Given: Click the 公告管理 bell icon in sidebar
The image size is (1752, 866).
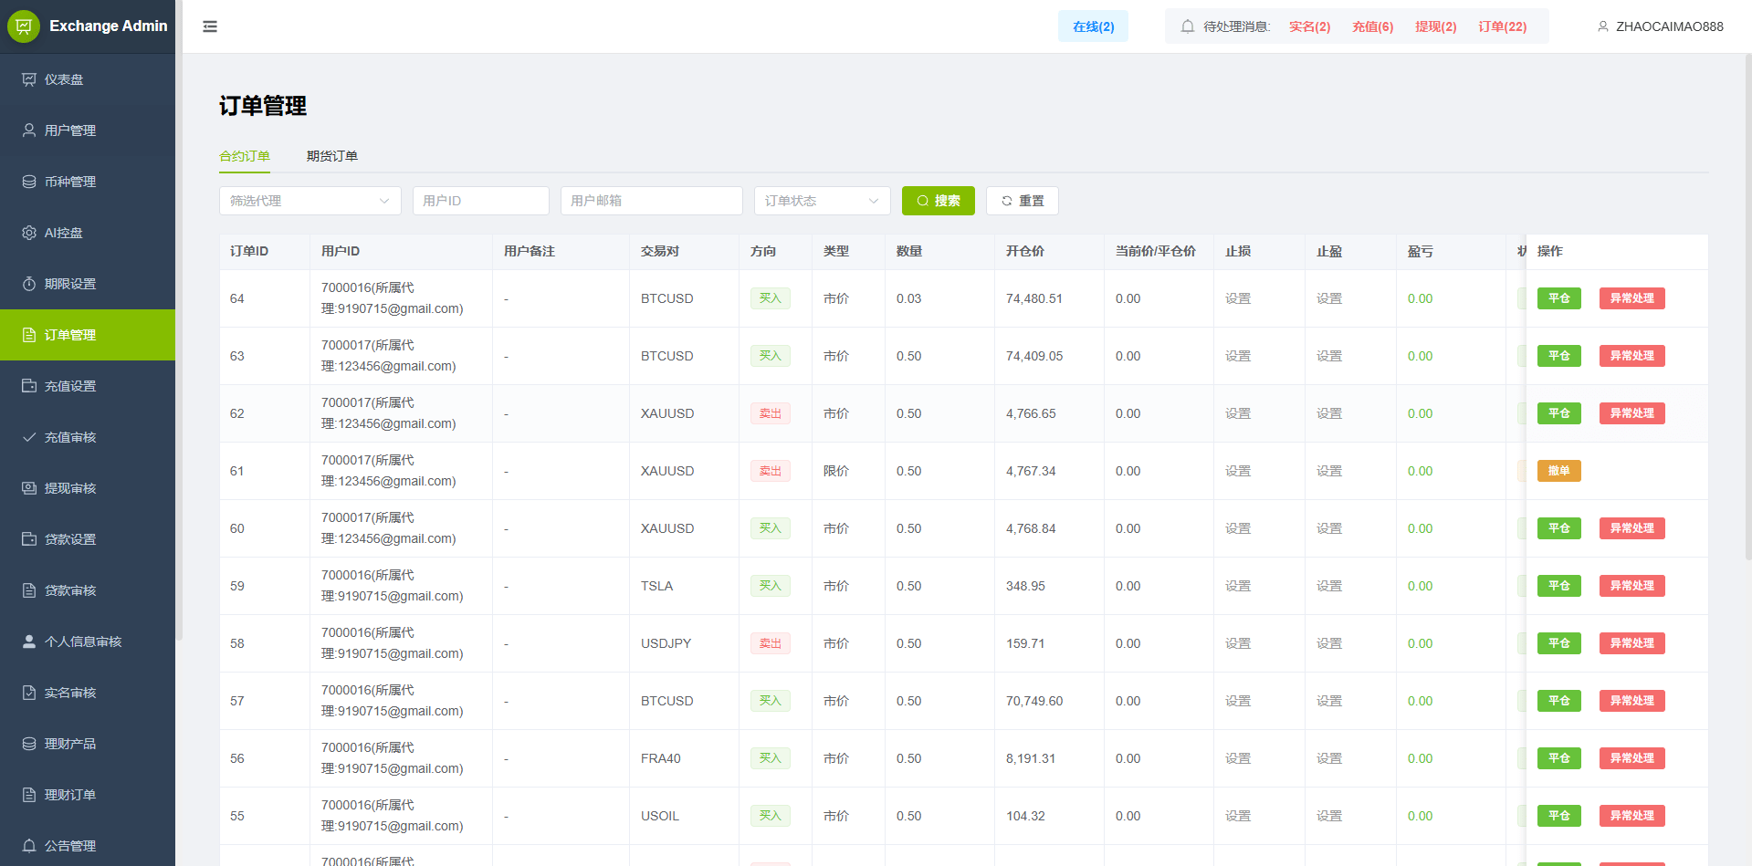Looking at the screenshot, I should point(29,846).
